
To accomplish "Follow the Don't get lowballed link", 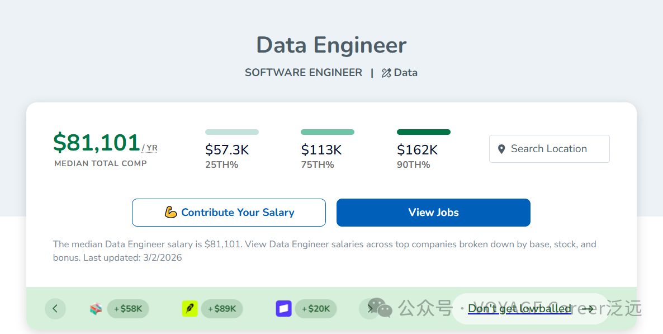I will pos(519,309).
